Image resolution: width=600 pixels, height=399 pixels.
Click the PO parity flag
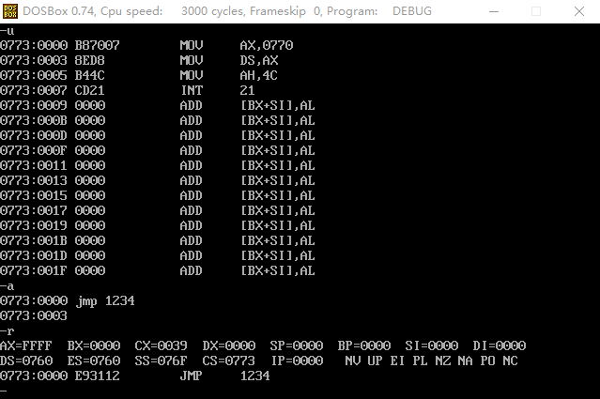coord(488,361)
